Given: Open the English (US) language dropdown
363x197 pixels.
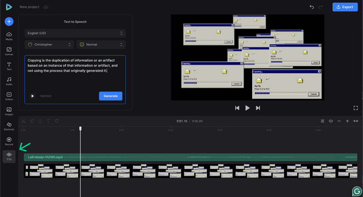Looking at the screenshot, I should point(75,33).
